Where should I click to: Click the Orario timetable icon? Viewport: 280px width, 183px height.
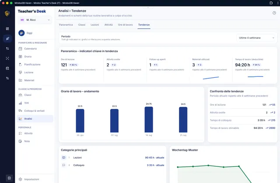coord(21,56)
